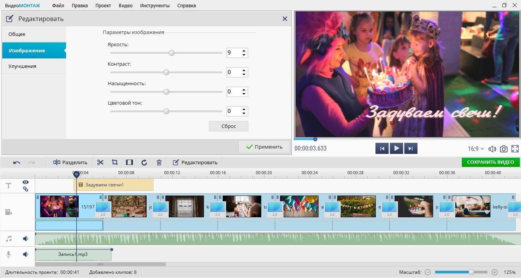Open the 16:9 aspect ratio dropdown

click(x=476, y=149)
